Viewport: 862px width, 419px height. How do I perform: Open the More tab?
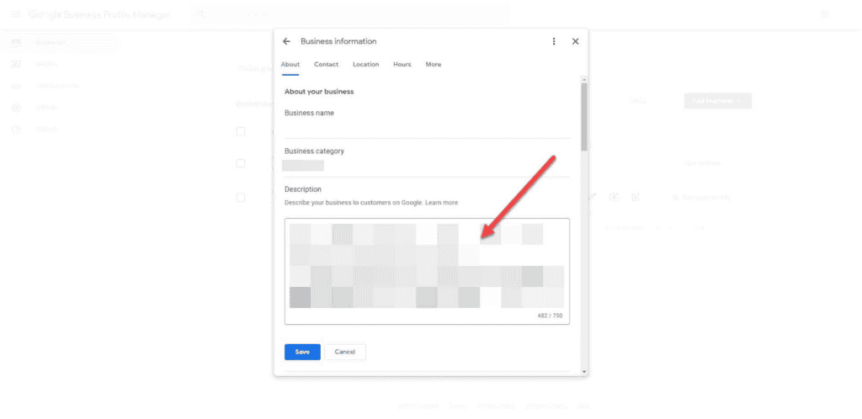[x=433, y=65]
